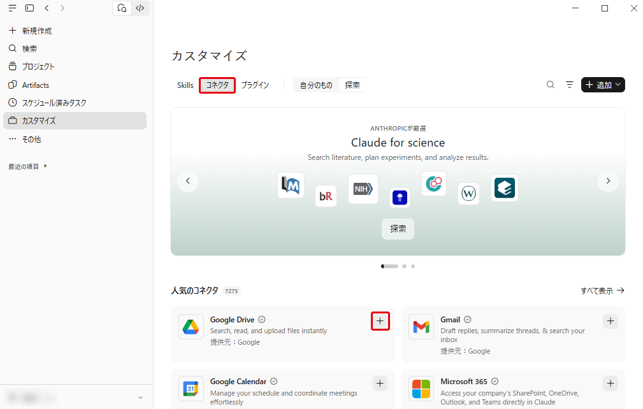This screenshot has width=643, height=409.
Task: Go back with the left arrow
Action: (x=47, y=8)
